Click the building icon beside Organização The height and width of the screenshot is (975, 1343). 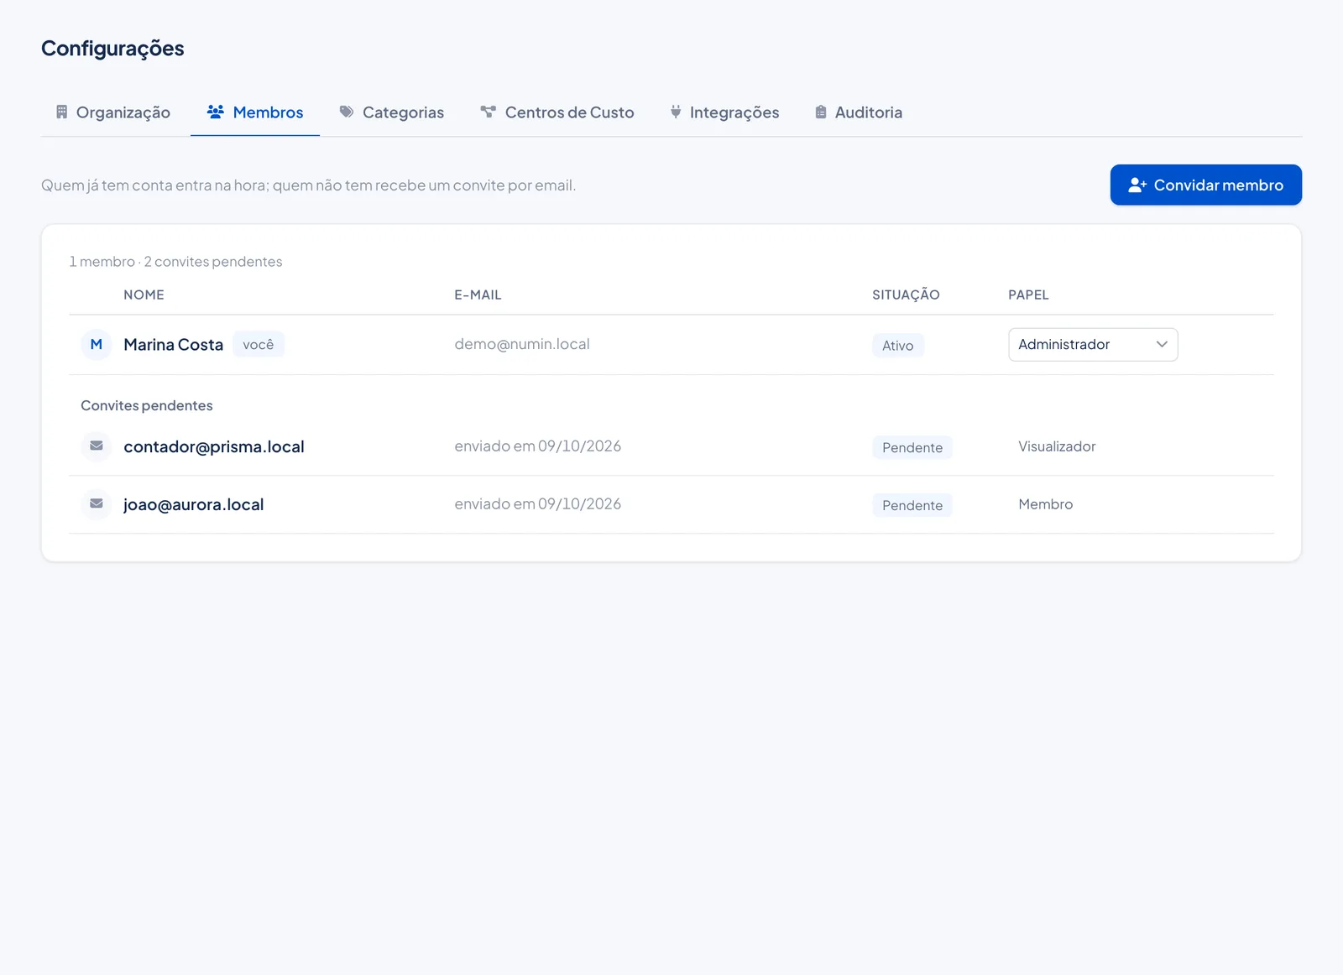61,112
